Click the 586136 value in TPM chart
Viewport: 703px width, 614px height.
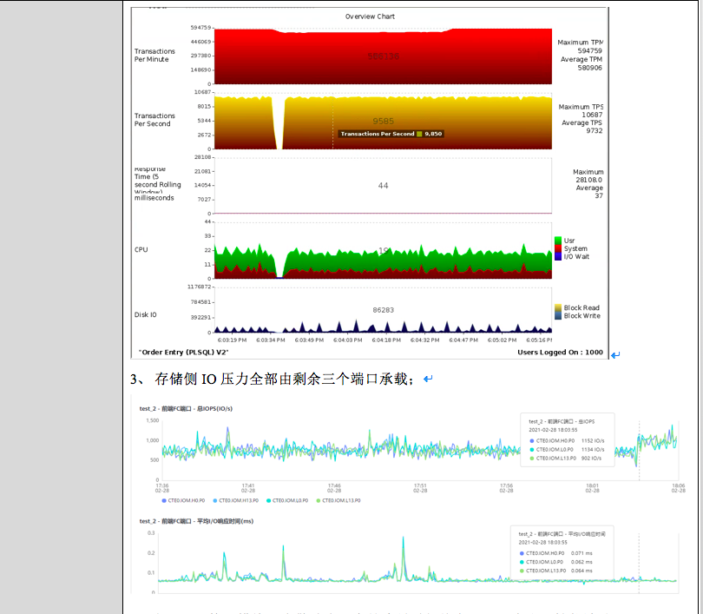pyautogui.click(x=384, y=56)
